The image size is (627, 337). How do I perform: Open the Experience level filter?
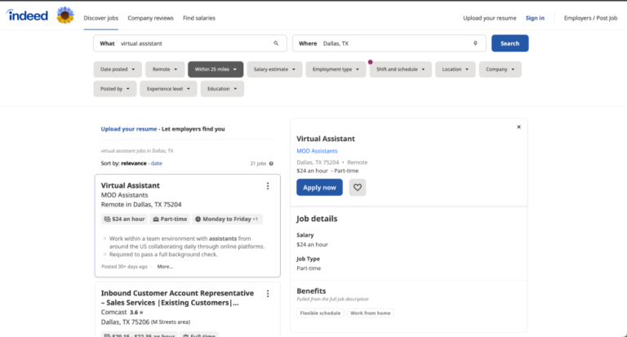pos(168,89)
